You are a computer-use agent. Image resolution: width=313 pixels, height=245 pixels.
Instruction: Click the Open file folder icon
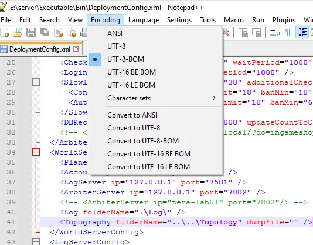[18, 32]
